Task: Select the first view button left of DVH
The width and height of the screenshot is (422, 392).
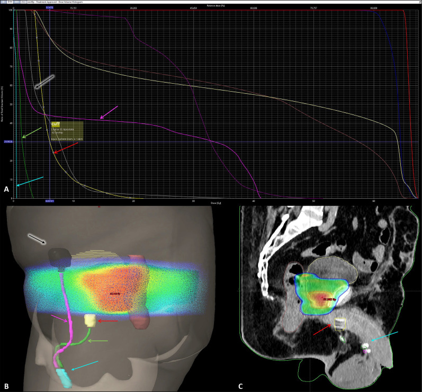Action: click(3, 2)
